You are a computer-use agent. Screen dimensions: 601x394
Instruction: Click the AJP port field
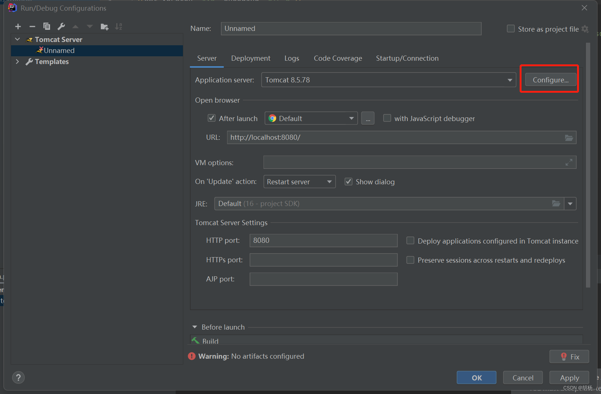(x=324, y=279)
